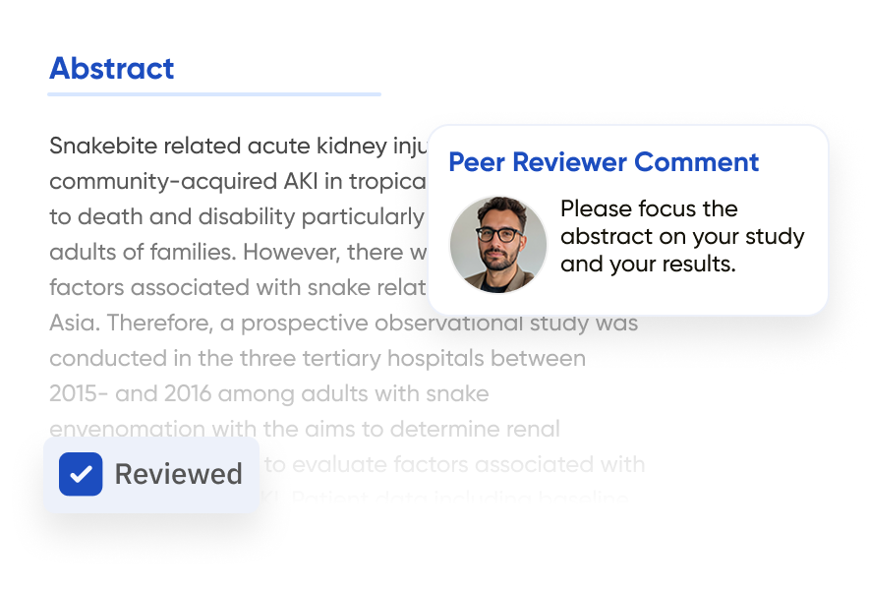This screenshot has width=869, height=590.
Task: Open the peer reviewer's avatar photo
Action: click(x=498, y=246)
